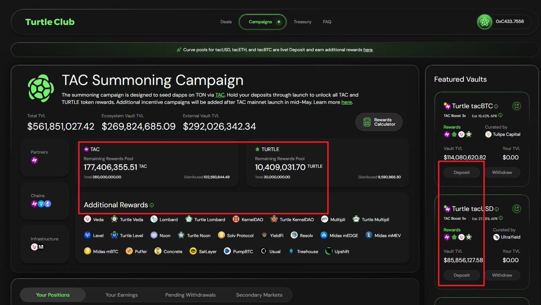Click the Turtle Veda reward icon

(x=115, y=219)
